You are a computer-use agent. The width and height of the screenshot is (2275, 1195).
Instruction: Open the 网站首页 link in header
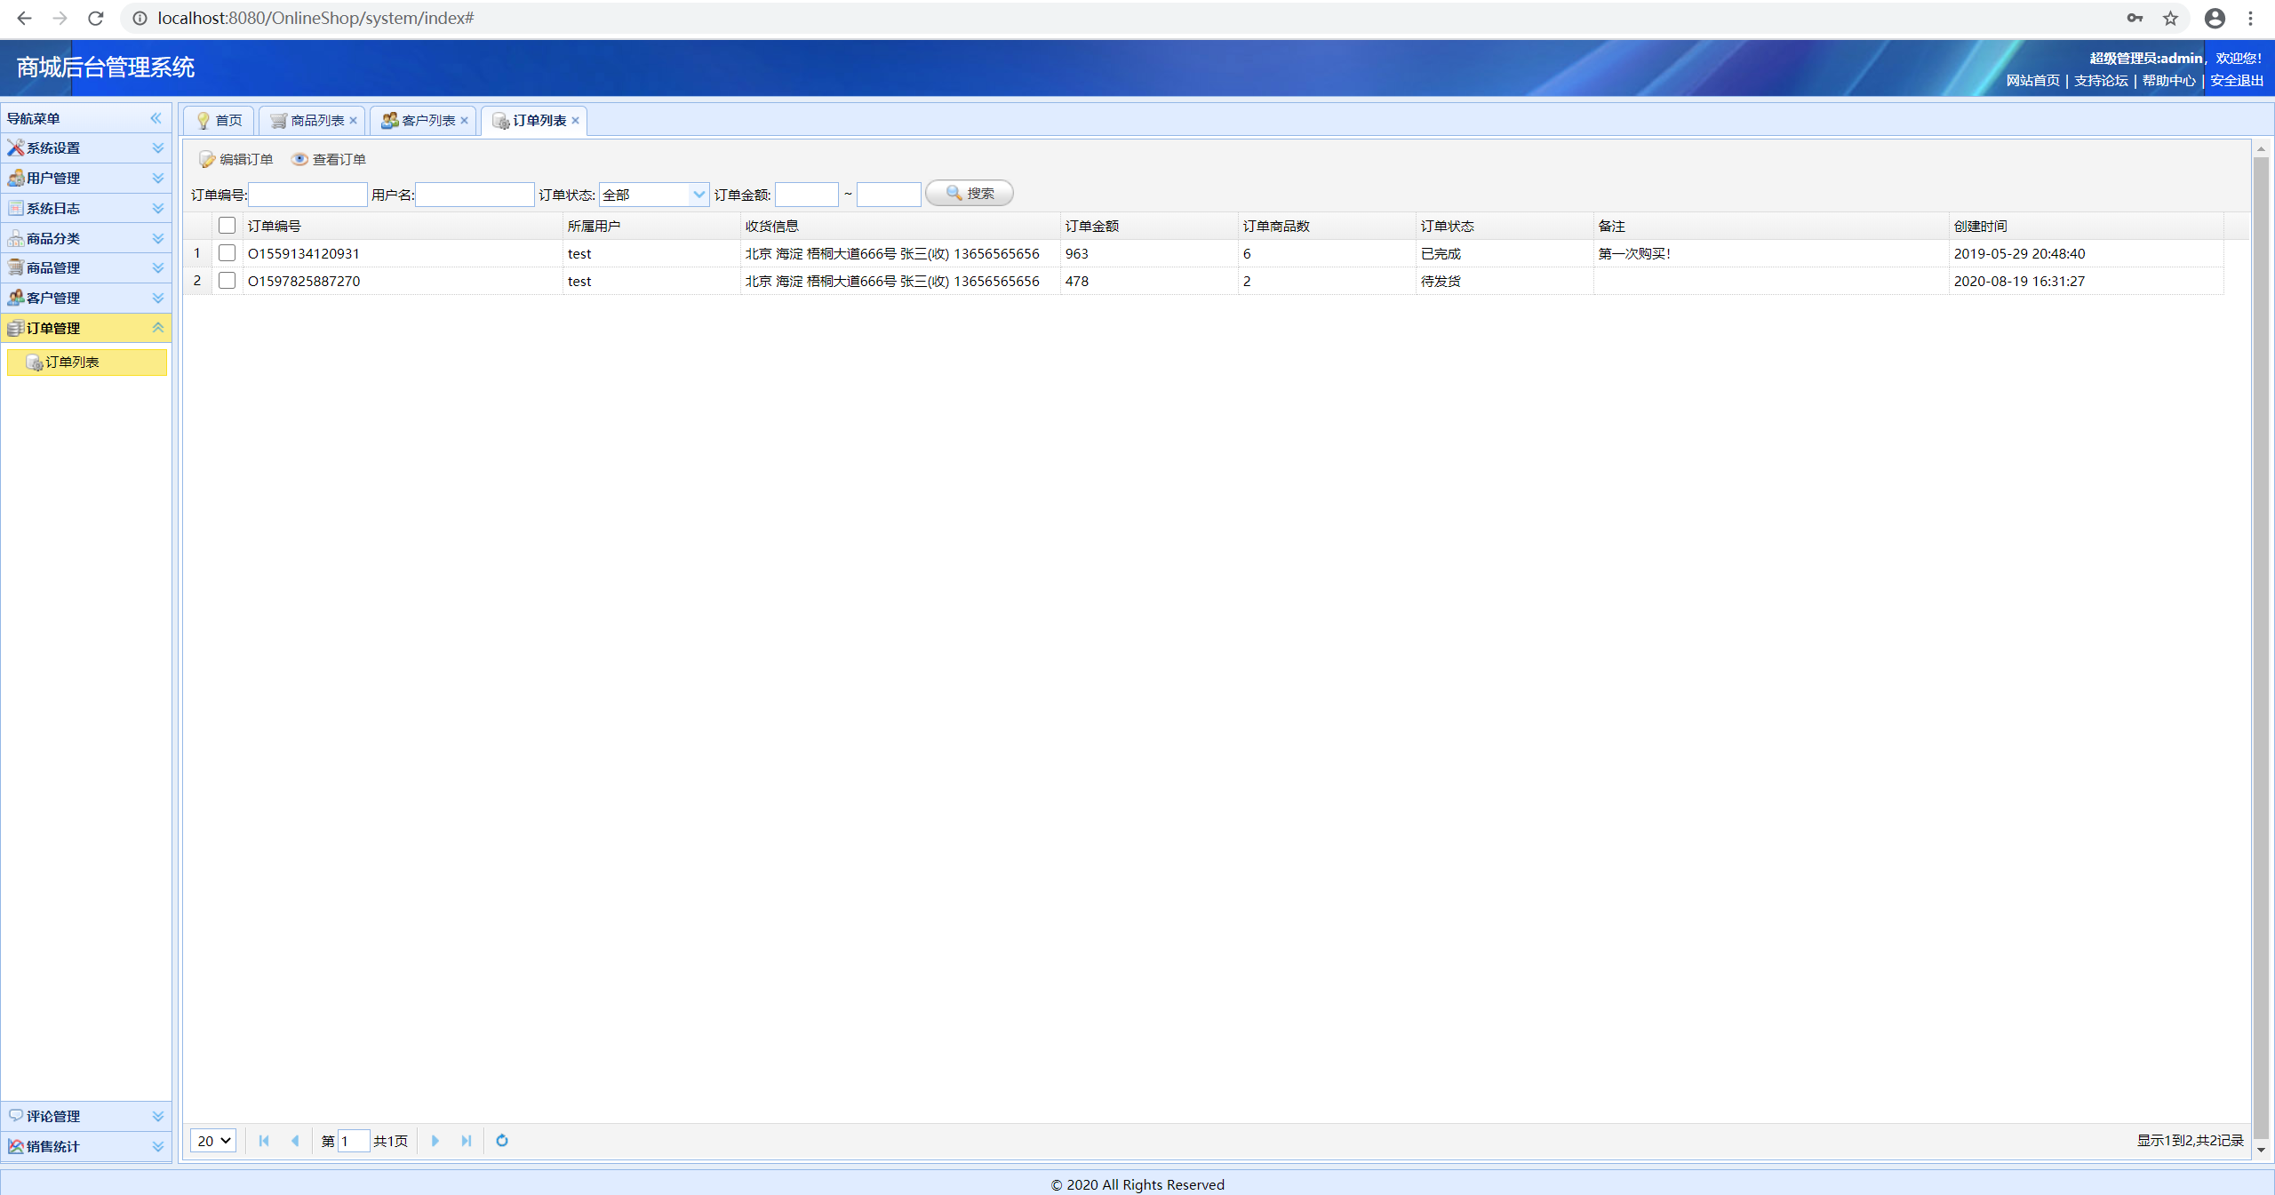coord(2032,81)
